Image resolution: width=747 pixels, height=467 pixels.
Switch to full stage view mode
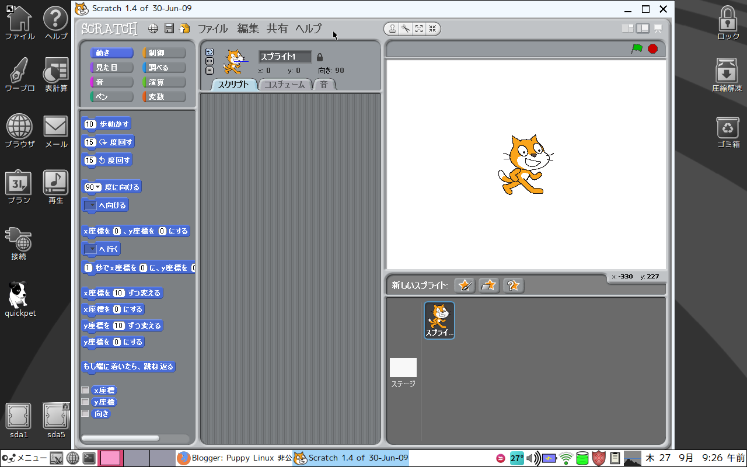pos(643,28)
